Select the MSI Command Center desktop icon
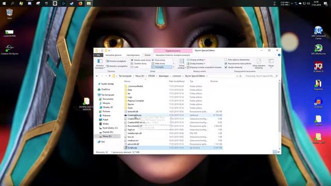The width and height of the screenshot is (331, 186). click(319, 33)
